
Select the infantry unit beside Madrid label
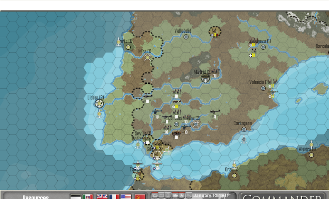pos(215,73)
